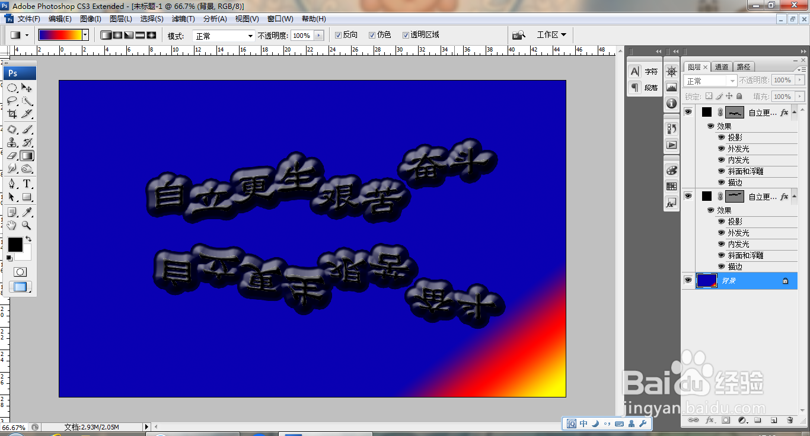
Task: Open the Info panel icon
Action: pyautogui.click(x=671, y=103)
